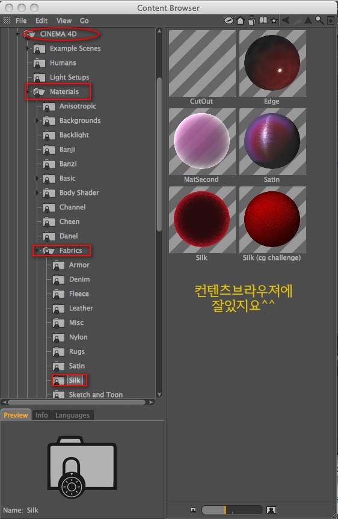Select the Silk (cg challenge) thumbnail
Image resolution: width=338 pixels, height=519 pixels.
[272, 220]
